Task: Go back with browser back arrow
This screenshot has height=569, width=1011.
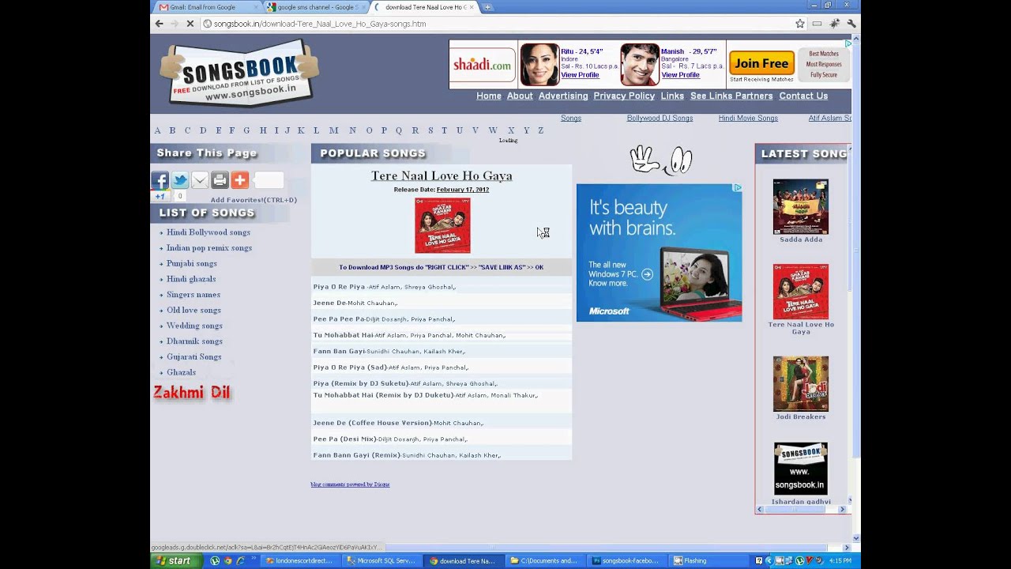Action: 160,24
